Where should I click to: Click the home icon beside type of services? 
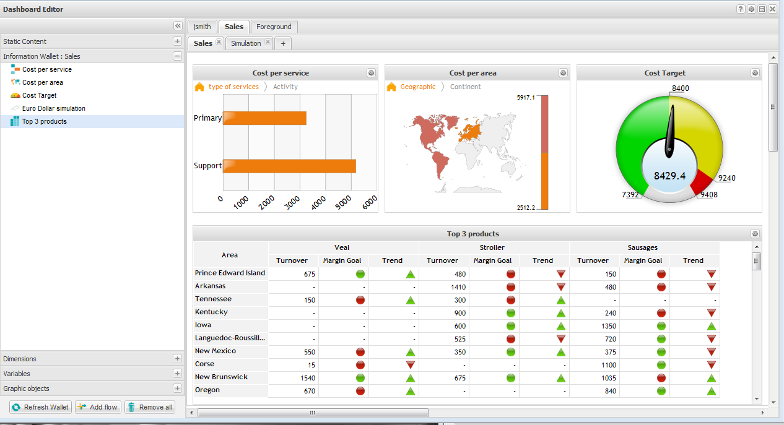click(x=199, y=87)
